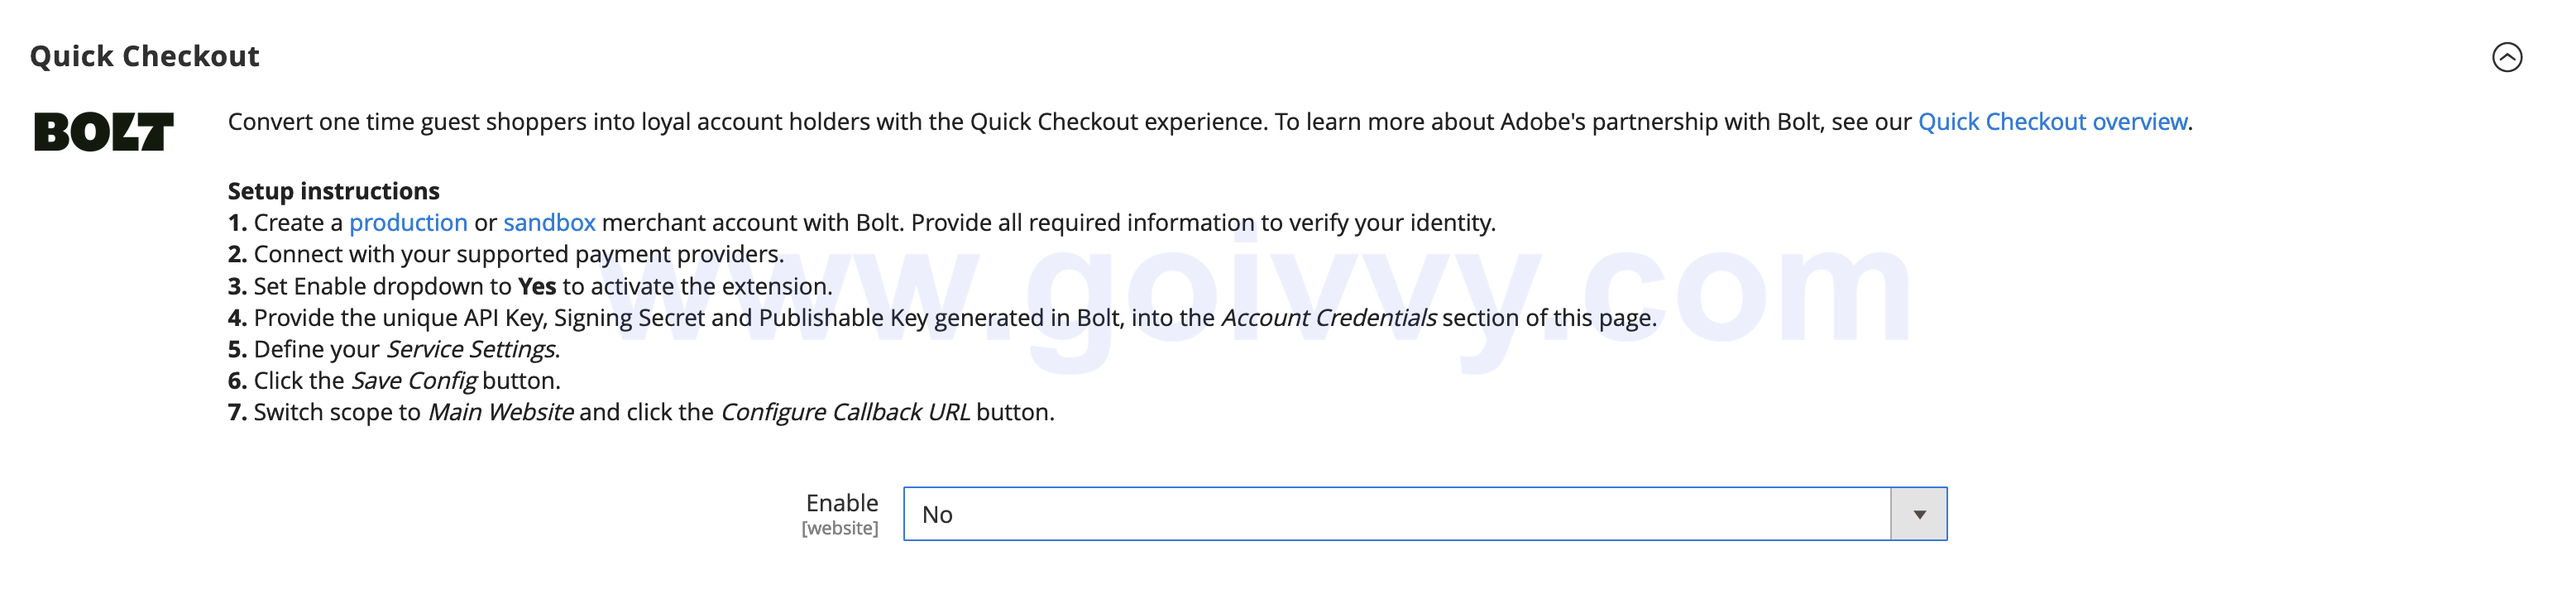Click the italic Service Settings text
The width and height of the screenshot is (2576, 599).
[x=470, y=349]
